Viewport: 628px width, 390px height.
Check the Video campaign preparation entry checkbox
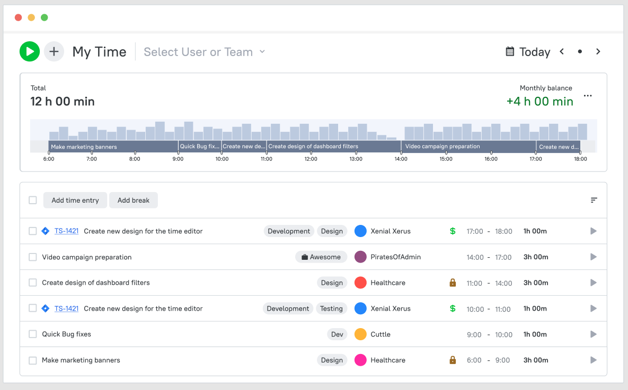[x=32, y=257]
